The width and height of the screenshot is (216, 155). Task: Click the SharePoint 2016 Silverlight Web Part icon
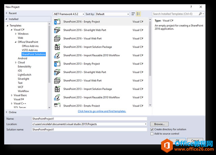(57, 30)
